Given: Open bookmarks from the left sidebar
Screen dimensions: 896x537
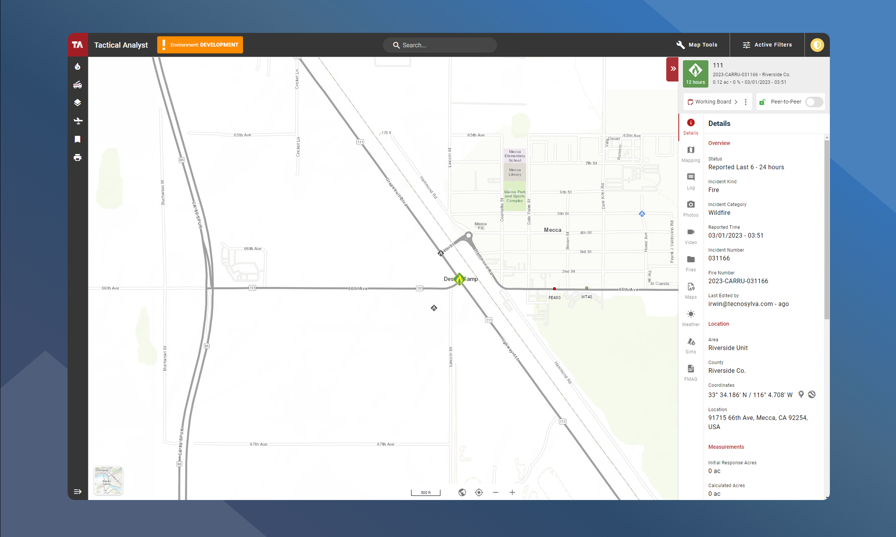Looking at the screenshot, I should click(x=78, y=139).
